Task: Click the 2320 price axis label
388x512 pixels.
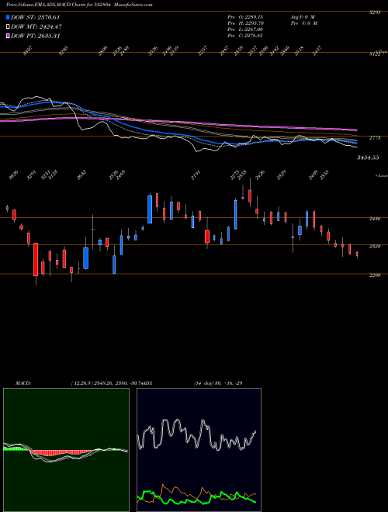Action: click(374, 247)
